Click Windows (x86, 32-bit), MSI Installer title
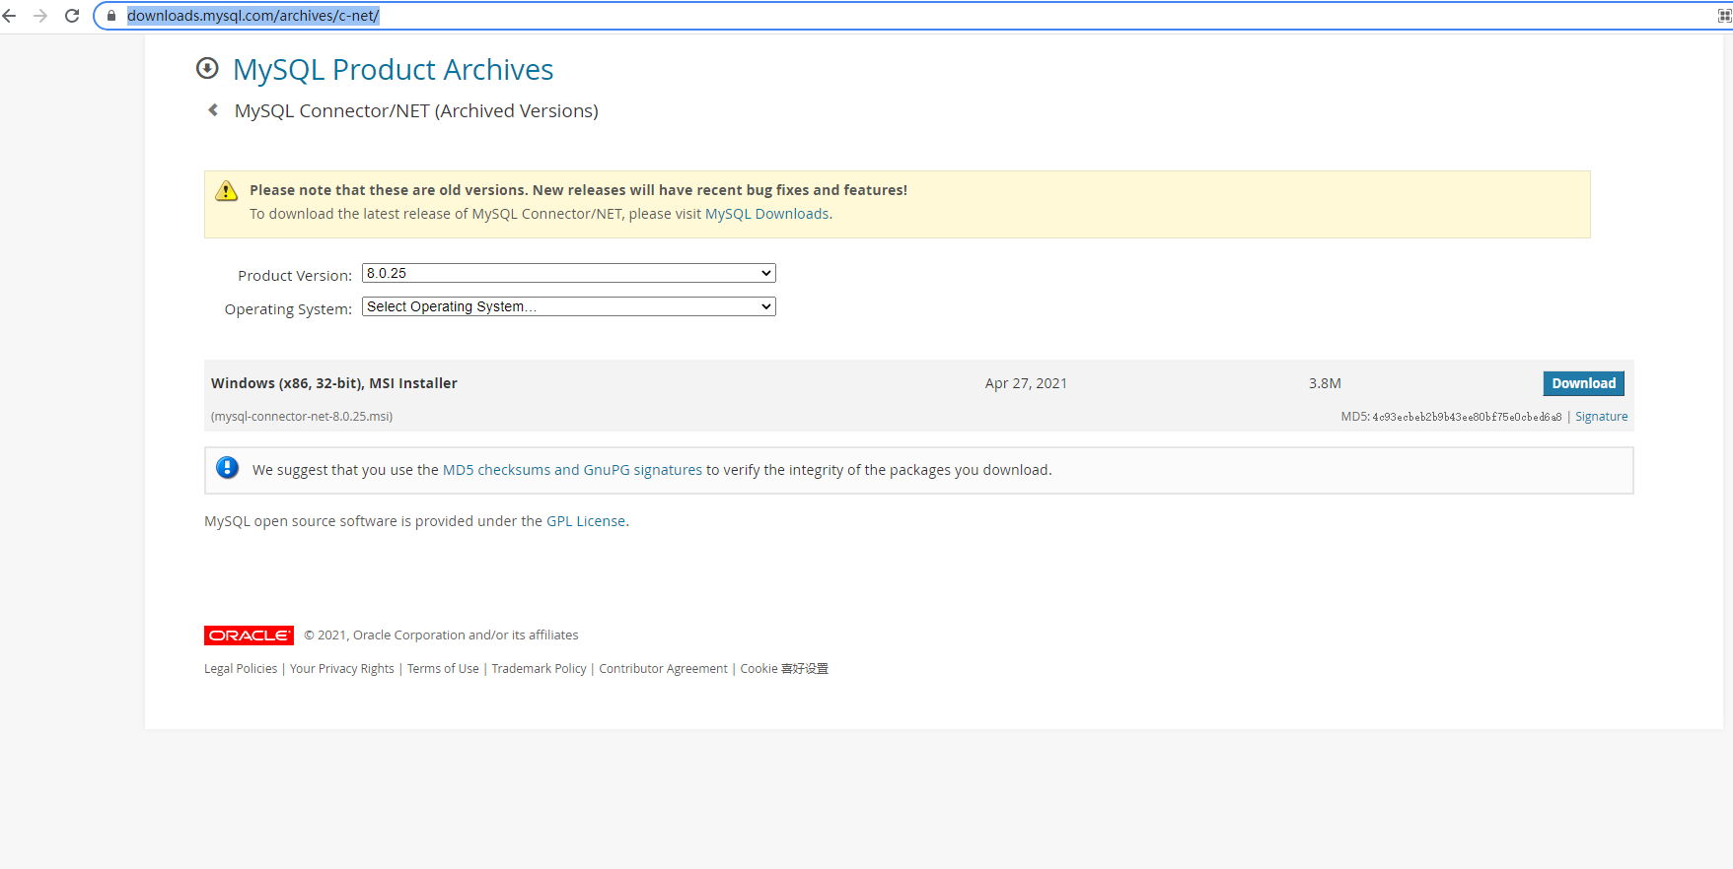This screenshot has width=1733, height=869. (x=334, y=383)
